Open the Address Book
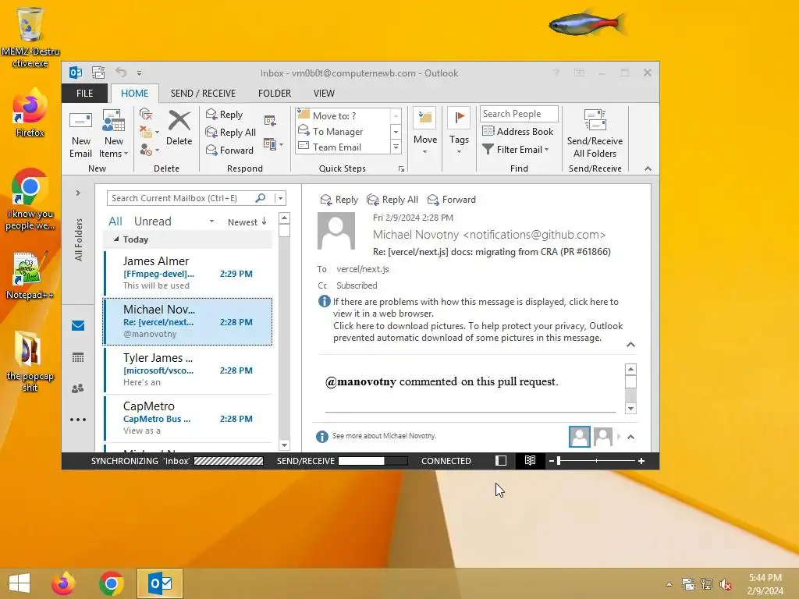 point(518,131)
